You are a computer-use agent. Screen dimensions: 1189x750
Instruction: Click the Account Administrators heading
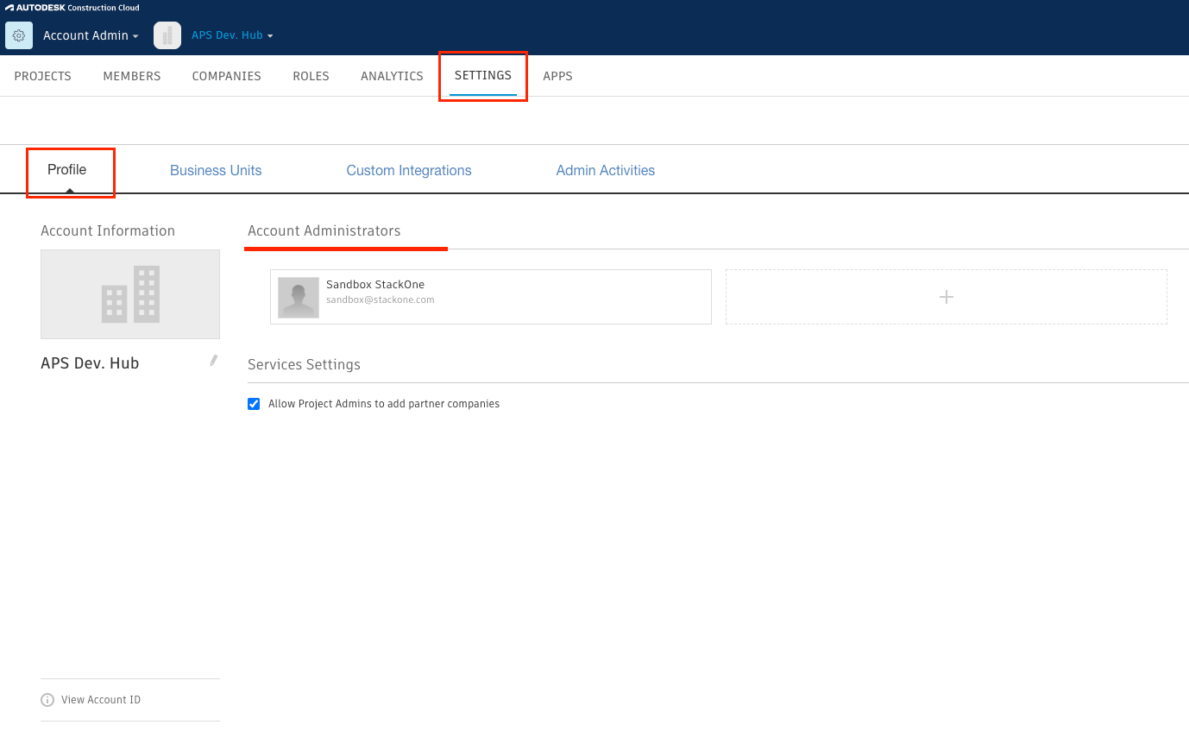tap(324, 230)
